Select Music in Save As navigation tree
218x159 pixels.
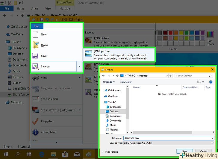pos(111,125)
